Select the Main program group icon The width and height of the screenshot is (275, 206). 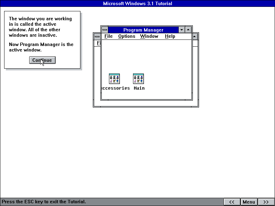[139, 79]
